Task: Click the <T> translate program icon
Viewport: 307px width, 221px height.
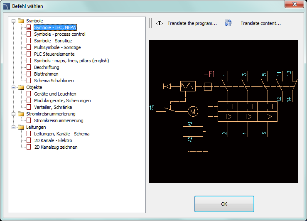Action: [x=160, y=23]
